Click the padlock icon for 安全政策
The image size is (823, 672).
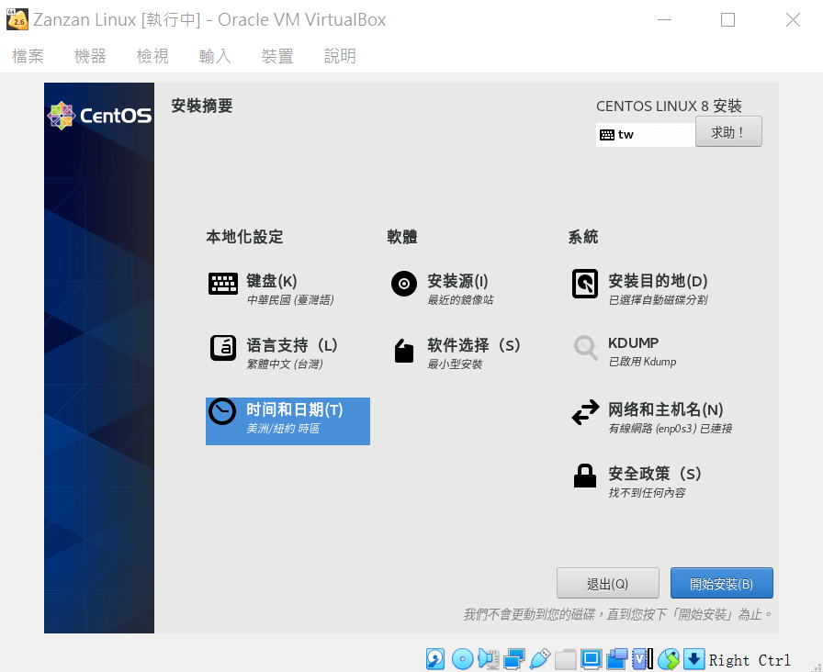[x=585, y=476]
